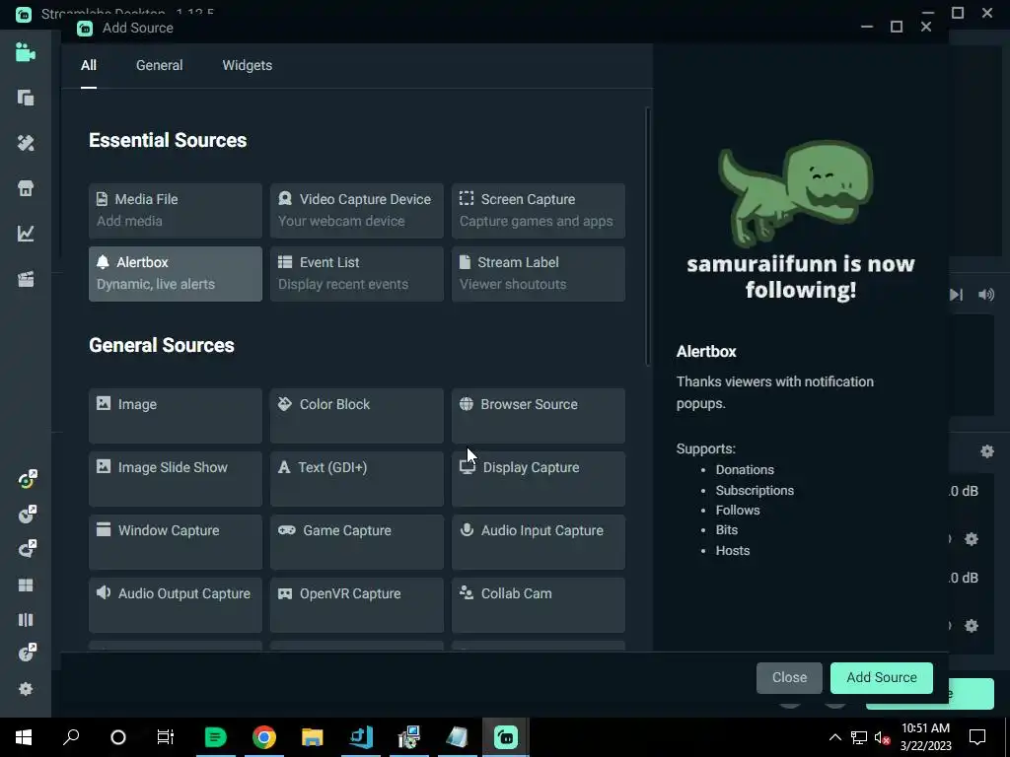Switch to the General tab

[x=159, y=65]
